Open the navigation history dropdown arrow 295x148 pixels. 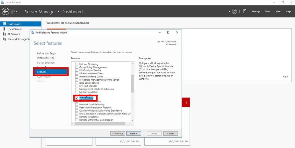pyautogui.click(x=17, y=12)
